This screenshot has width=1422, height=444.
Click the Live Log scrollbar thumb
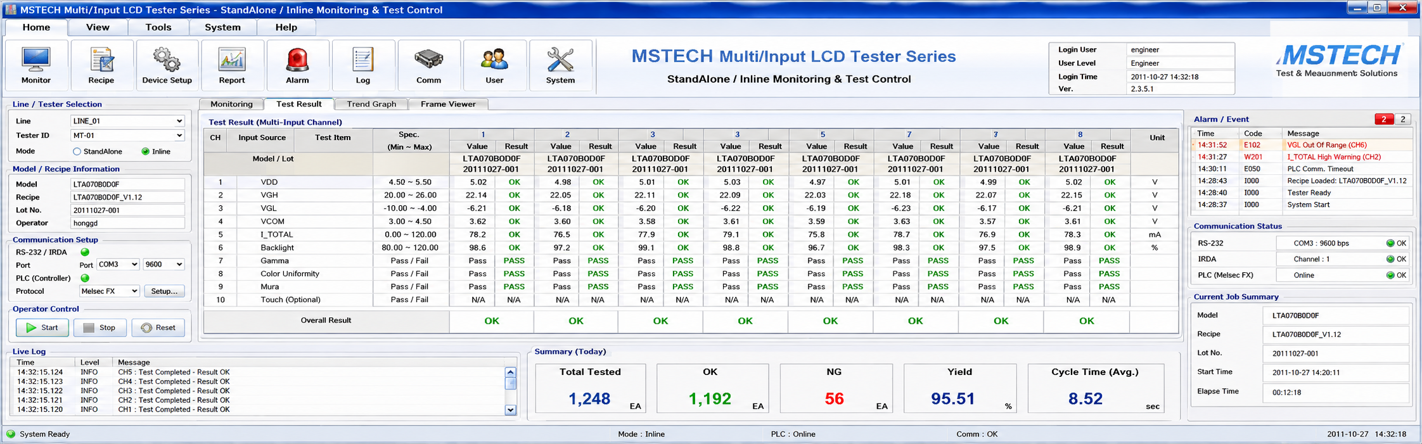click(x=511, y=383)
